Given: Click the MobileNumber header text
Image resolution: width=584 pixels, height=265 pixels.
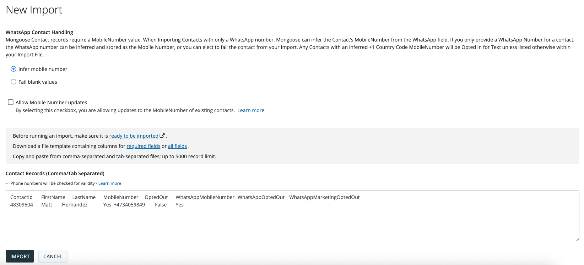Looking at the screenshot, I should click(121, 197).
